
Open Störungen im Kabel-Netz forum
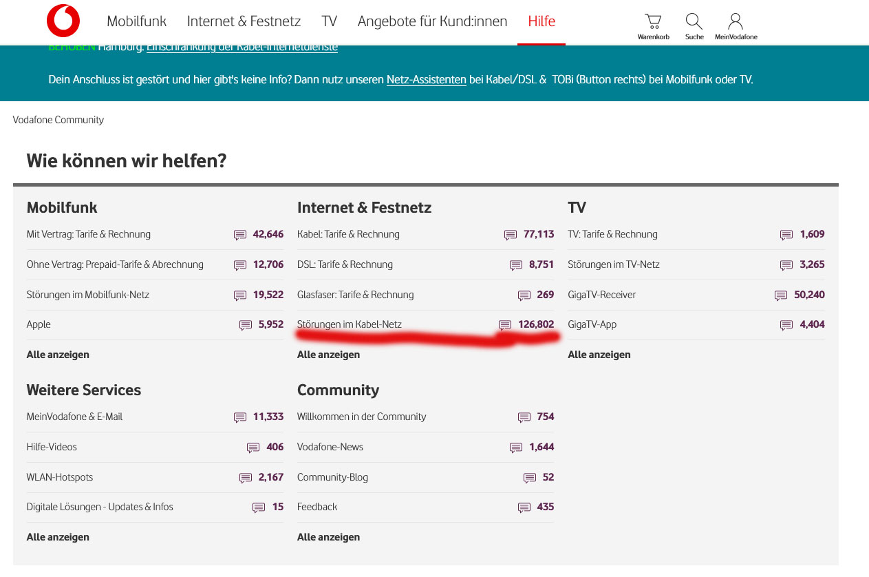[x=350, y=324]
